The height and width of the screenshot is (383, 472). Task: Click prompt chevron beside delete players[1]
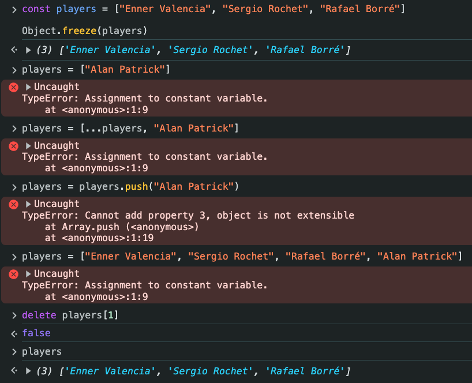pyautogui.click(x=14, y=315)
